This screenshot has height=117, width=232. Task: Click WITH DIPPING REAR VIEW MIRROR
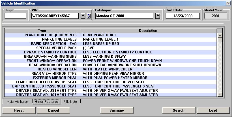(113, 74)
